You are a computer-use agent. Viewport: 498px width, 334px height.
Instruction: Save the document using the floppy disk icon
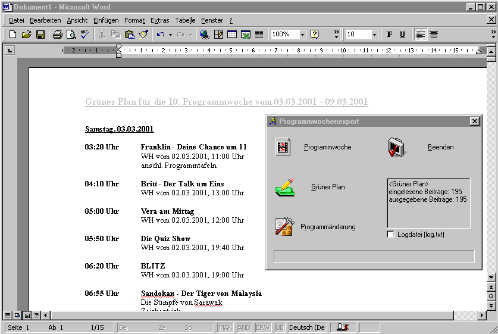pyautogui.click(x=40, y=35)
